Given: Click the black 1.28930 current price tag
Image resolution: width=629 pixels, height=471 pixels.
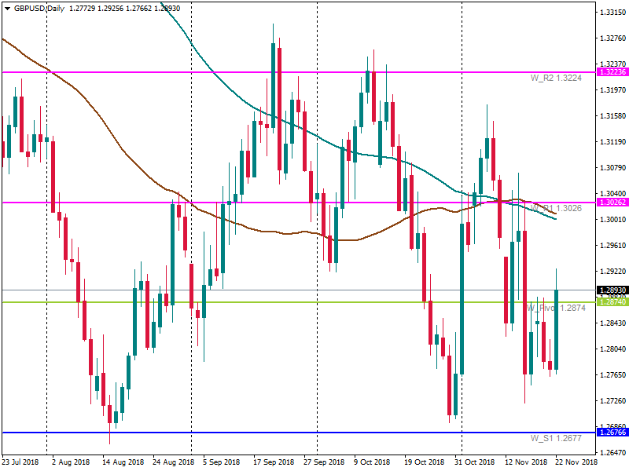Looking at the screenshot, I should coord(612,290).
